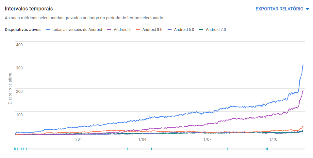Viewport: 313px width, 158px height.
Task: Click the purple Android 9 line's end peak
Action: [x=303, y=91]
